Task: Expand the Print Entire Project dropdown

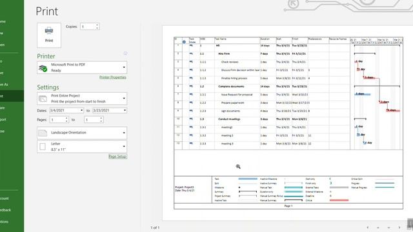Action: point(82,99)
